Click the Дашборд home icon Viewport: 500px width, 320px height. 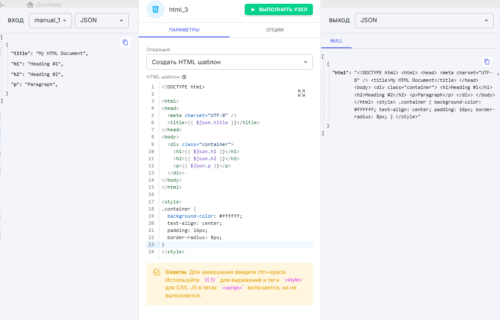coord(30,5)
